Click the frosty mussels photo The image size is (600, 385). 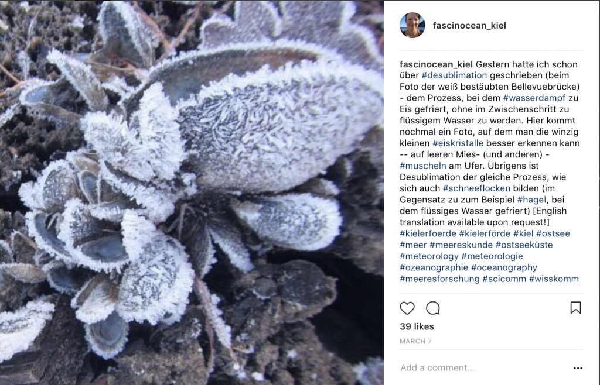pos(192,192)
